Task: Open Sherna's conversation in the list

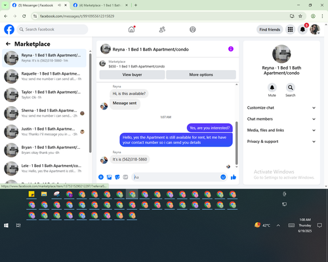Action: tap(44, 113)
